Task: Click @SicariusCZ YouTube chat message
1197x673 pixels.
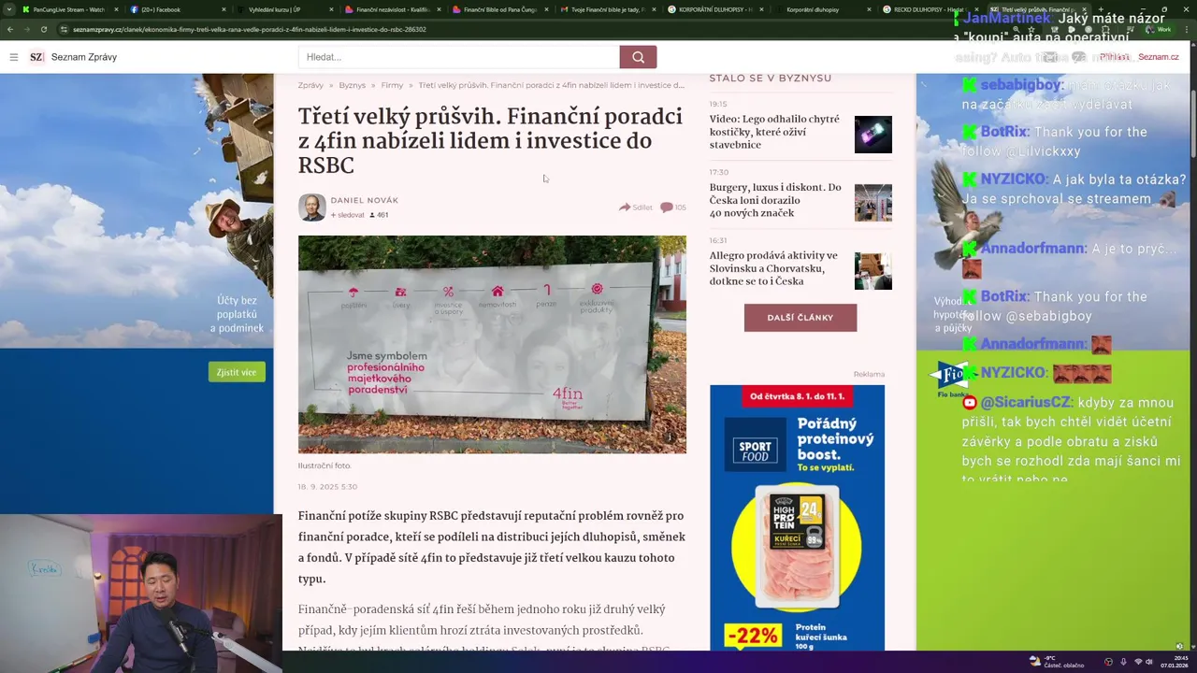Action: point(1072,441)
